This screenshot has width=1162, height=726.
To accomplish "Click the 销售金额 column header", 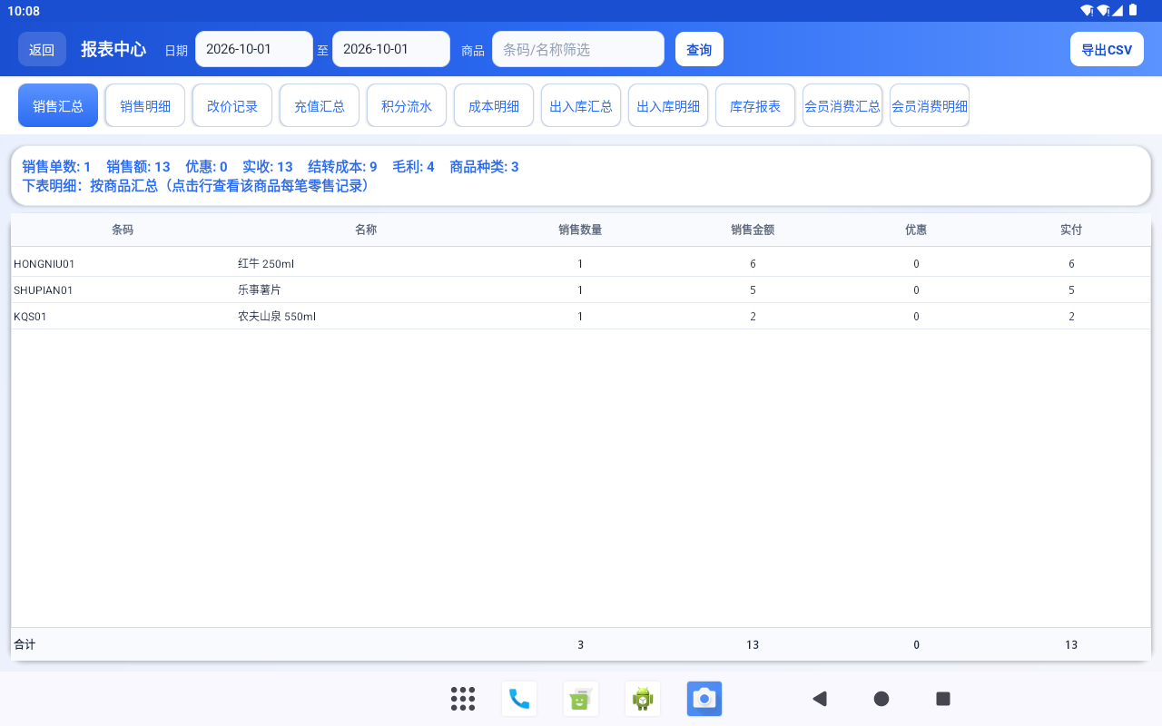I will pyautogui.click(x=753, y=230).
